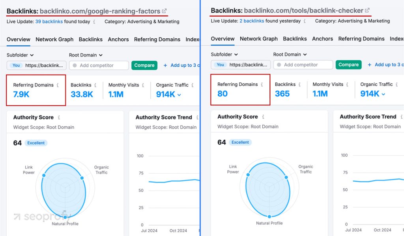Screen dimensions: 404x236
Task: Click the Add competitor input field
Action: [x=99, y=65]
